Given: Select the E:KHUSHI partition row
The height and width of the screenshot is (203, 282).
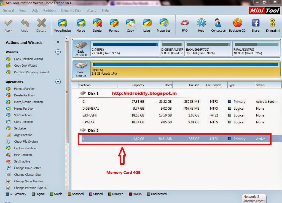Looking at the screenshot, I should click(180, 115).
